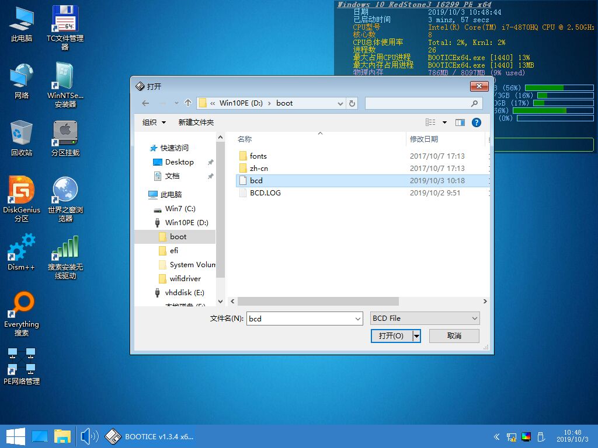Click the network tray icon
Image resolution: width=598 pixels, height=448 pixels.
512,436
